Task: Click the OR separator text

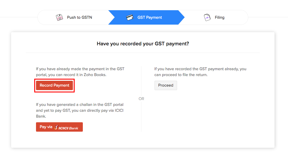Action: [141, 99]
